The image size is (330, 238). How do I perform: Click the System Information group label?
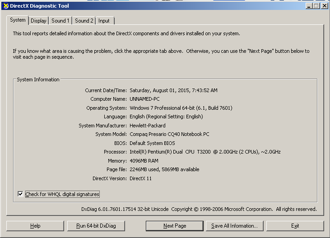point(38,79)
